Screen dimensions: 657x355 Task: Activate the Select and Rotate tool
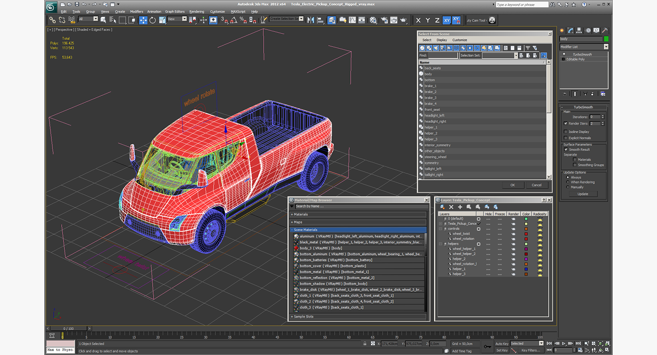153,20
